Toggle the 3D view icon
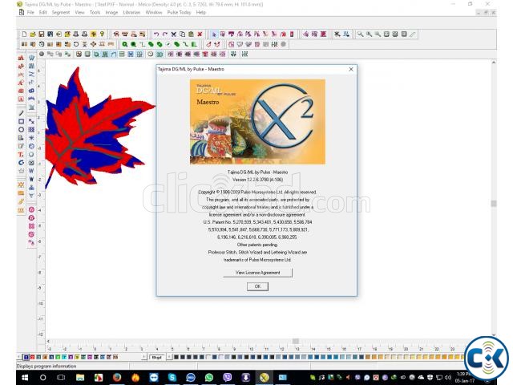 (160, 54)
